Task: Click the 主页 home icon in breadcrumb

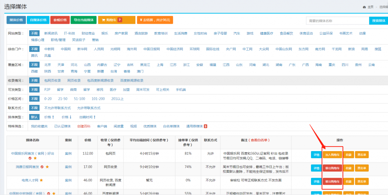Action: 364,7
